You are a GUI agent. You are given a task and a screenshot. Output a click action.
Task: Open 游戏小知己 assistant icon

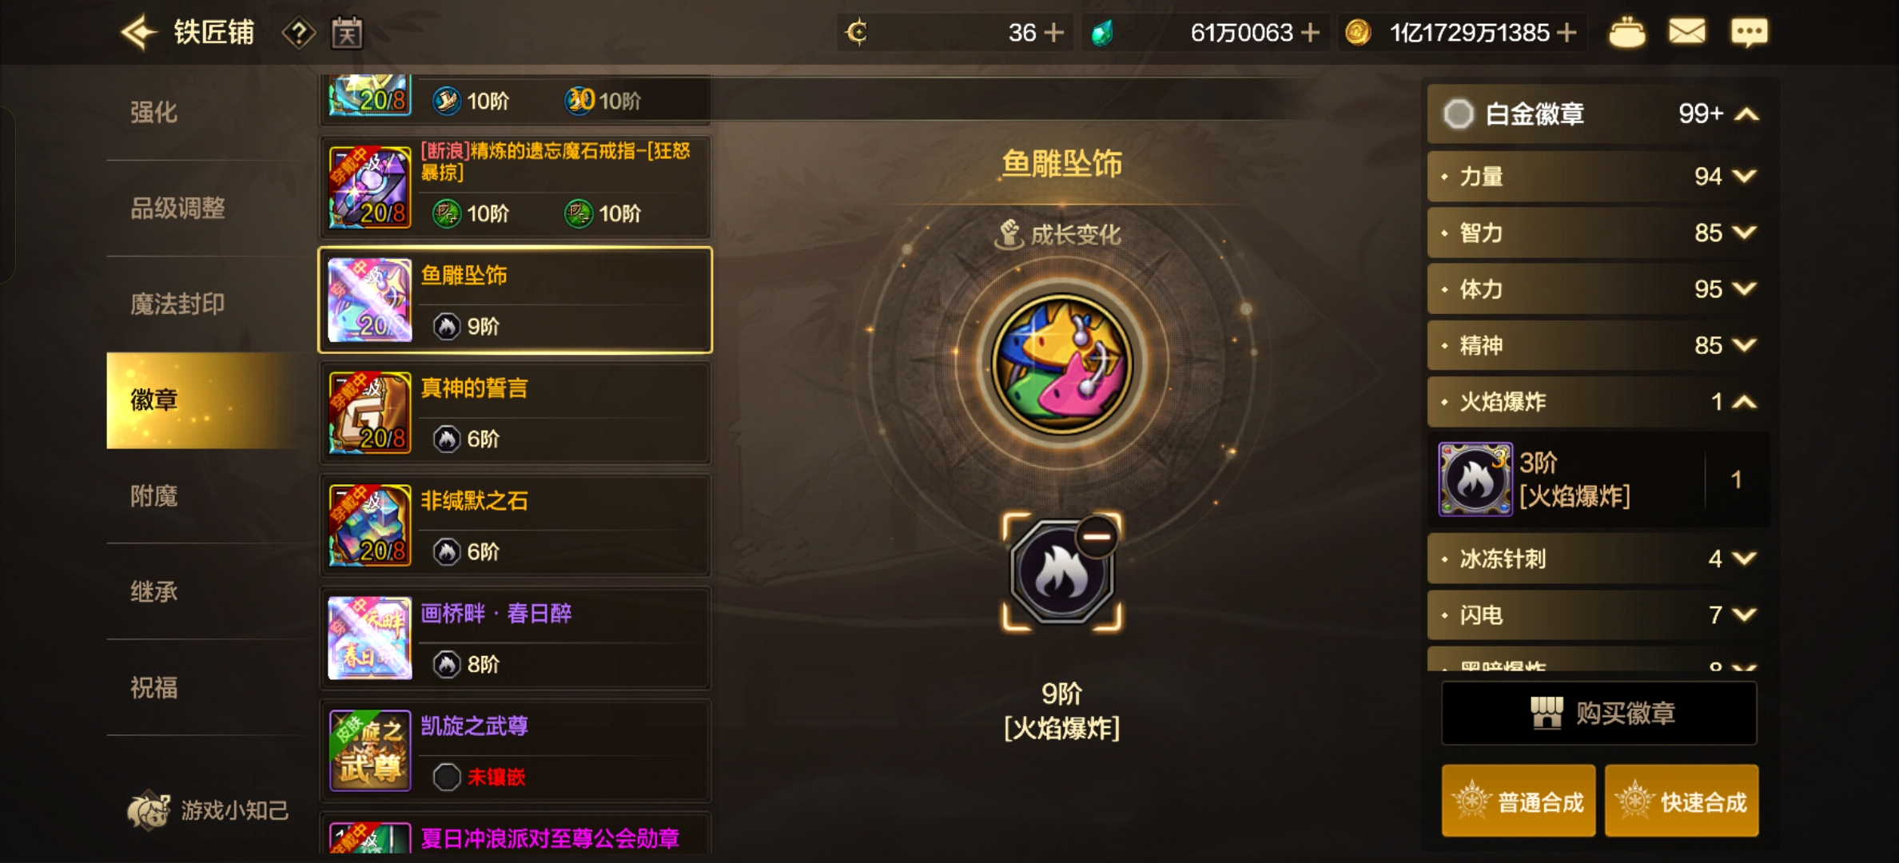148,810
